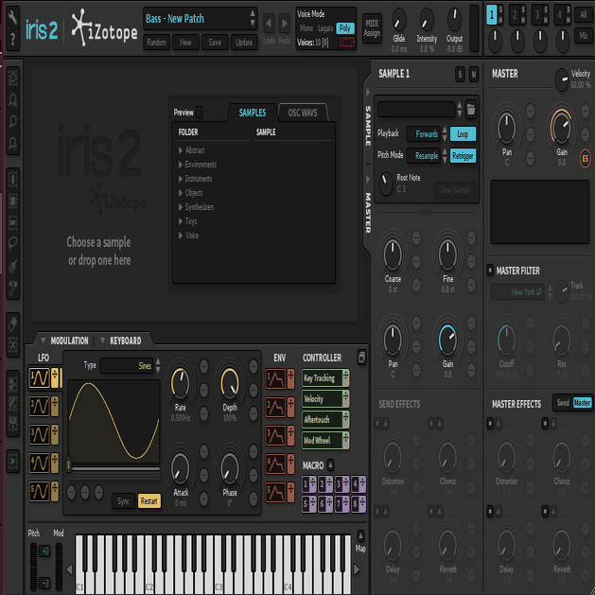Click the Sample 1 Gain knob
The height and width of the screenshot is (595, 595).
pos(447,339)
